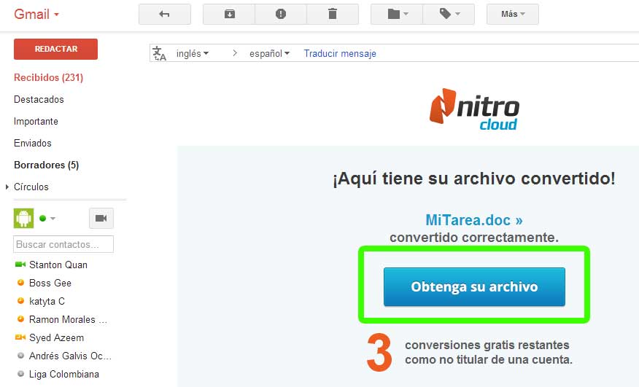Click the gray offline icon beside Andrés Galvis
639x387 pixels.
pos(20,356)
